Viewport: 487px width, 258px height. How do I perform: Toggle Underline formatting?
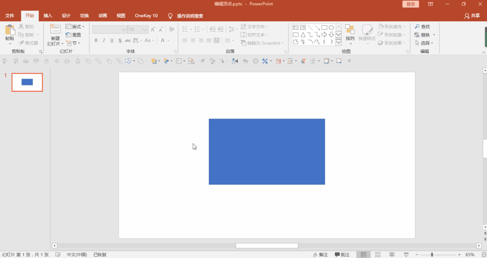[x=112, y=40]
